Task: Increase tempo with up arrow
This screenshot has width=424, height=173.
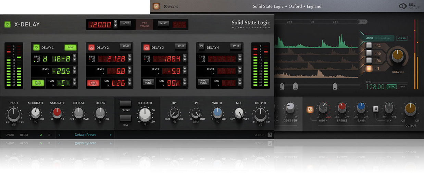Action: 115,23
